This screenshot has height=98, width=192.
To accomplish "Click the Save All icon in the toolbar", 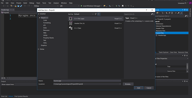I will (21, 6).
